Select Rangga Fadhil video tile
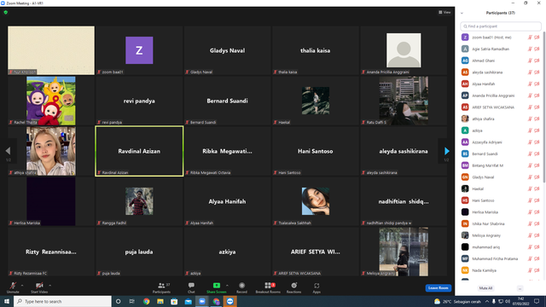The image size is (546, 307). point(139,201)
